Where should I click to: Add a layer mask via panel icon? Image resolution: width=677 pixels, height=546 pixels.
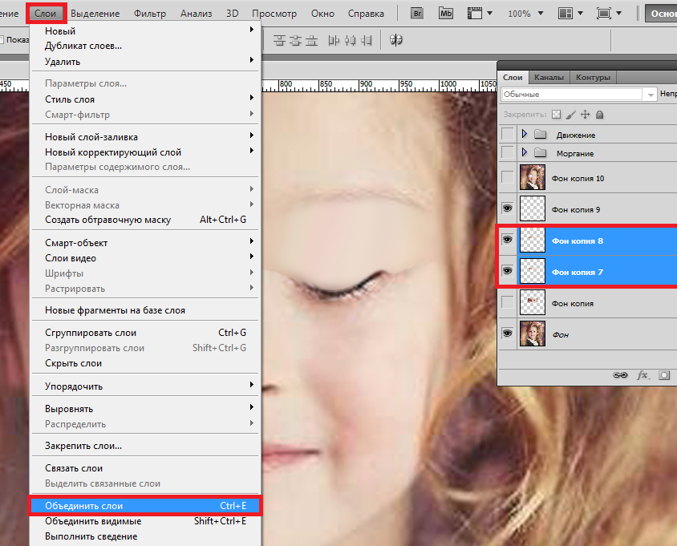[x=664, y=375]
